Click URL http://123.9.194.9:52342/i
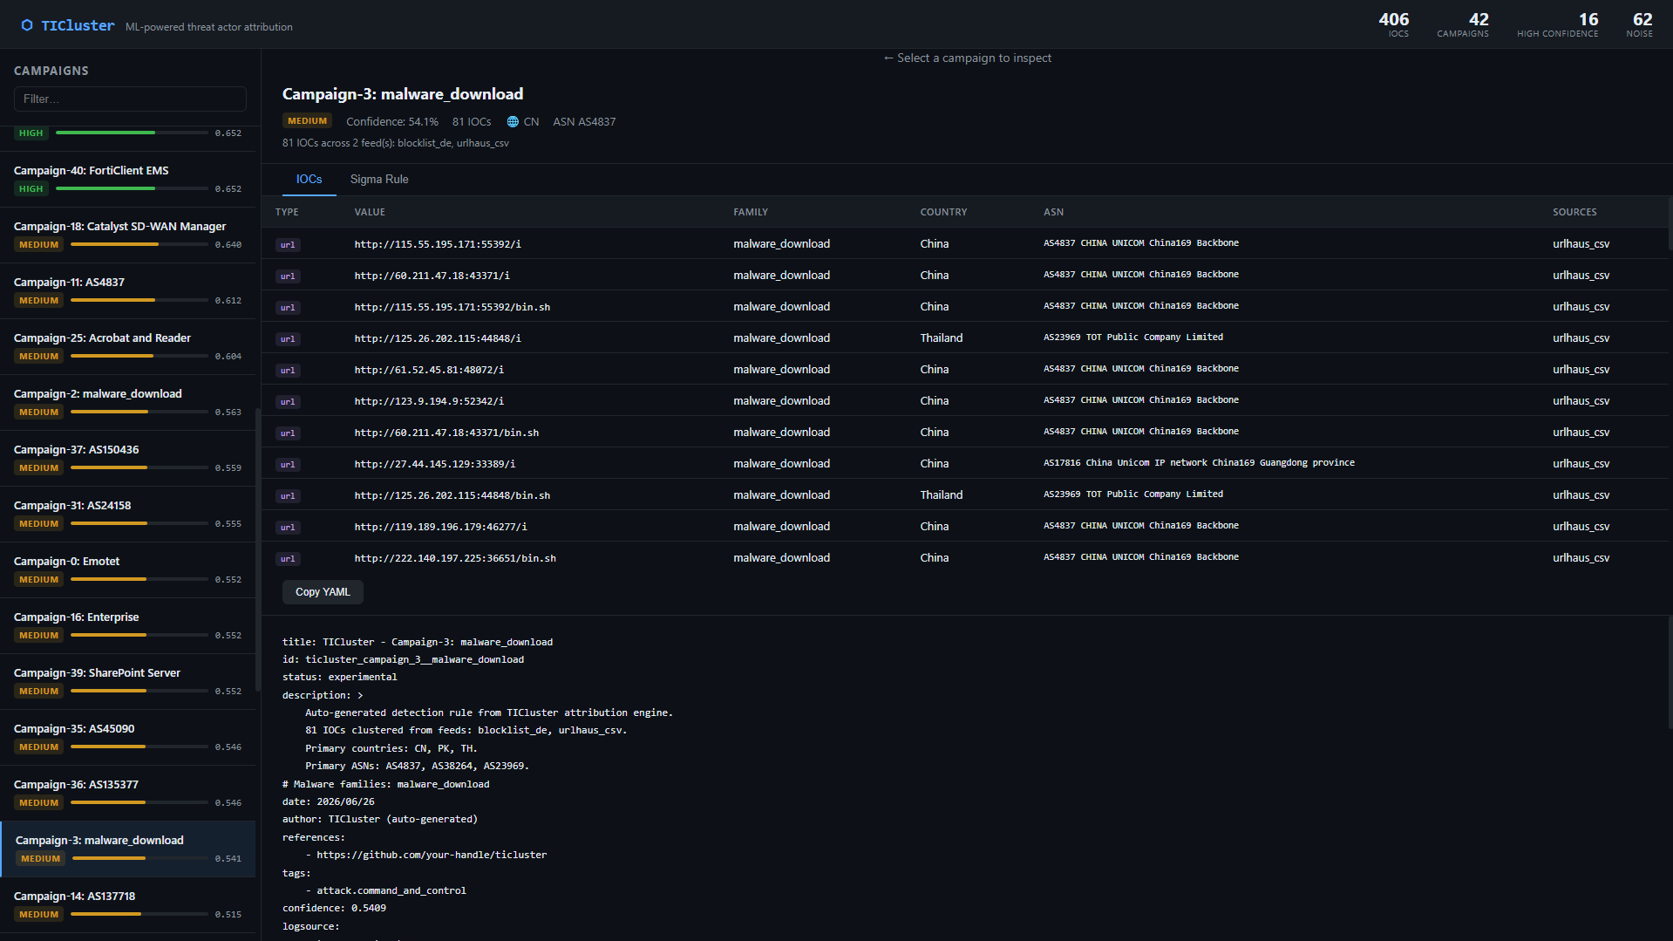The width and height of the screenshot is (1673, 941). pos(429,401)
